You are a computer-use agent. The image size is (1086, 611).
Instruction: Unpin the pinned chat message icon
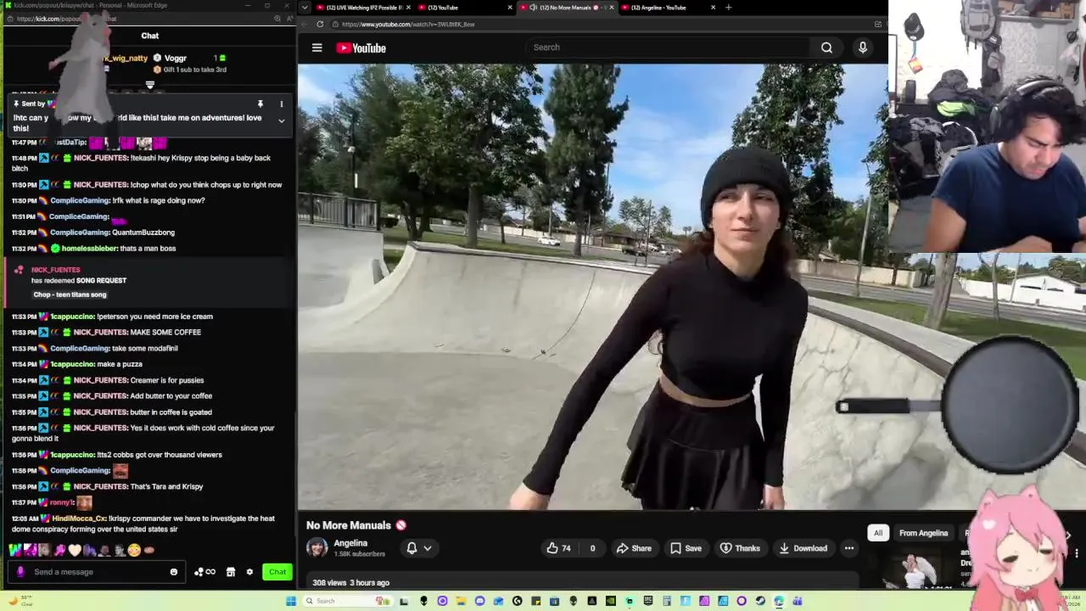tap(260, 104)
